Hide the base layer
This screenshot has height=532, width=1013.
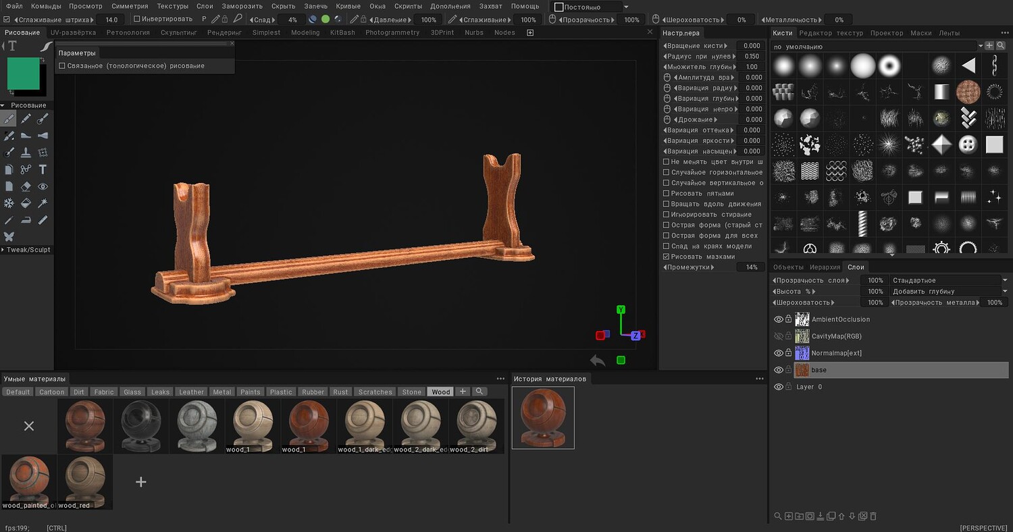(778, 370)
